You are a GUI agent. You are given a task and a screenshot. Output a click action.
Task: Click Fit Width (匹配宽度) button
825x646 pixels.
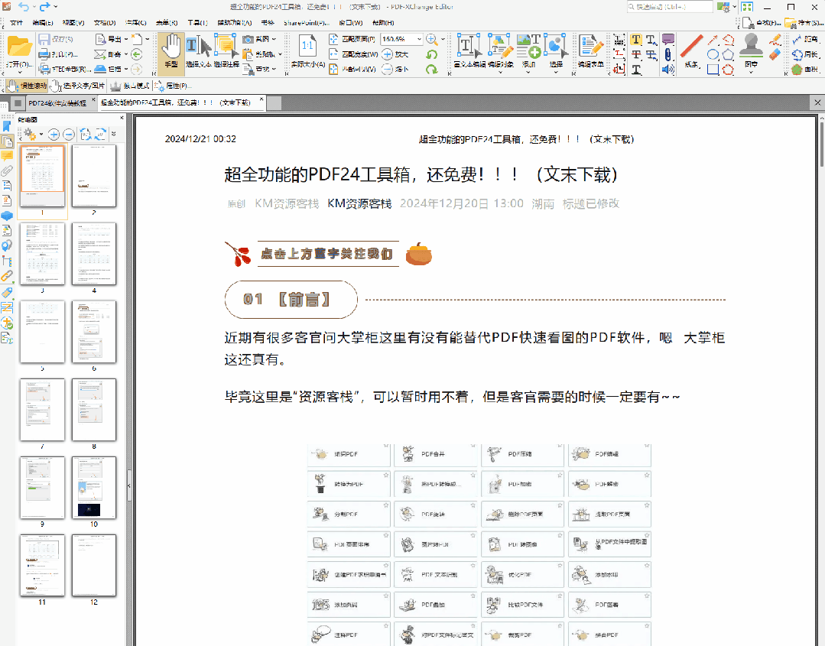click(x=353, y=54)
